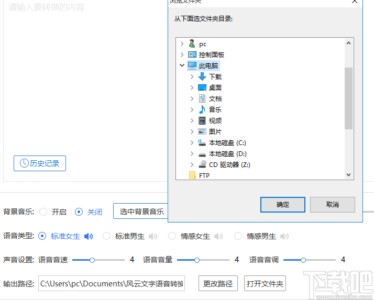Image resolution: width=374 pixels, height=300 pixels.
Task: Choose the 标准女生 voice type
Action: point(42,236)
